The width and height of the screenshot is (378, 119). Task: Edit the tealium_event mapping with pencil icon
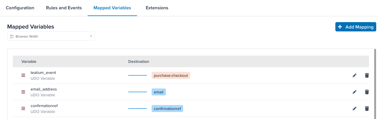[x=354, y=75]
